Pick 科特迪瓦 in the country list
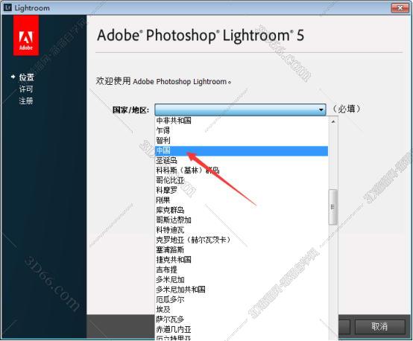The height and width of the screenshot is (341, 413). click(x=242, y=230)
